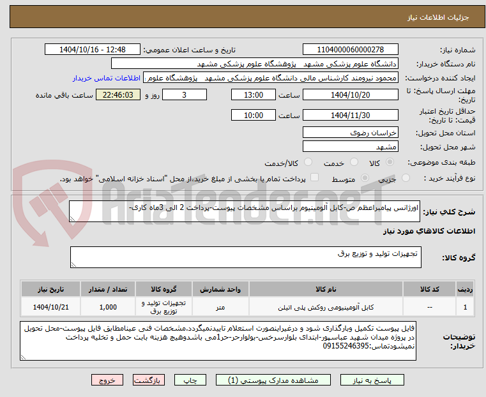
Task: Click the province field خراسان رضوی
Action: click(350, 133)
